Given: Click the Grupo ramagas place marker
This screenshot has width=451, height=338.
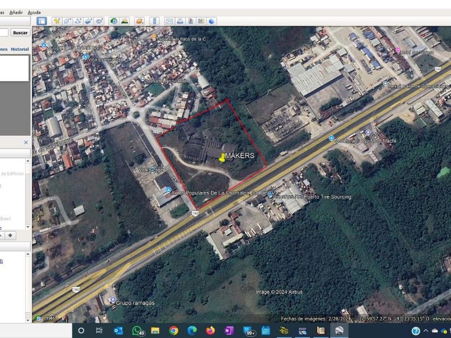Looking at the screenshot, I should 112,299.
